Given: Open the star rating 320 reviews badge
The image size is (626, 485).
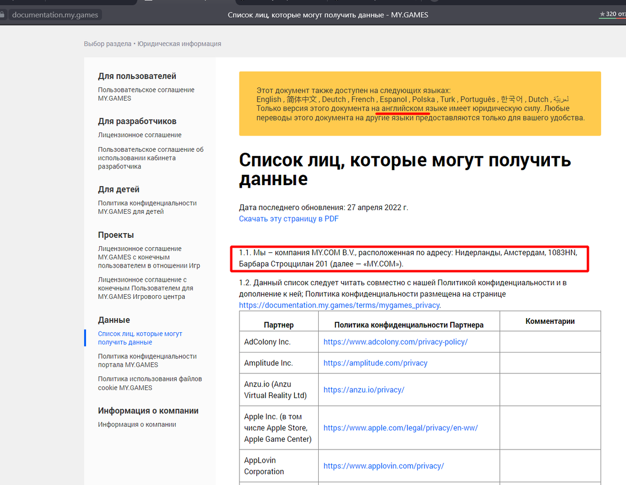Looking at the screenshot, I should 612,14.
